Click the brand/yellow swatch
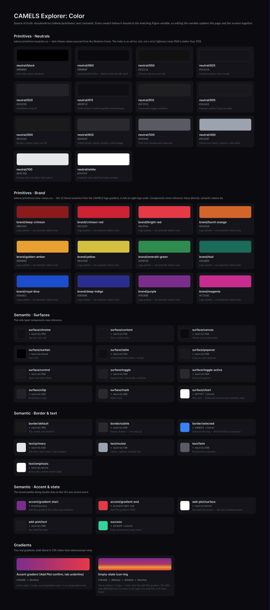 [x=103, y=247]
